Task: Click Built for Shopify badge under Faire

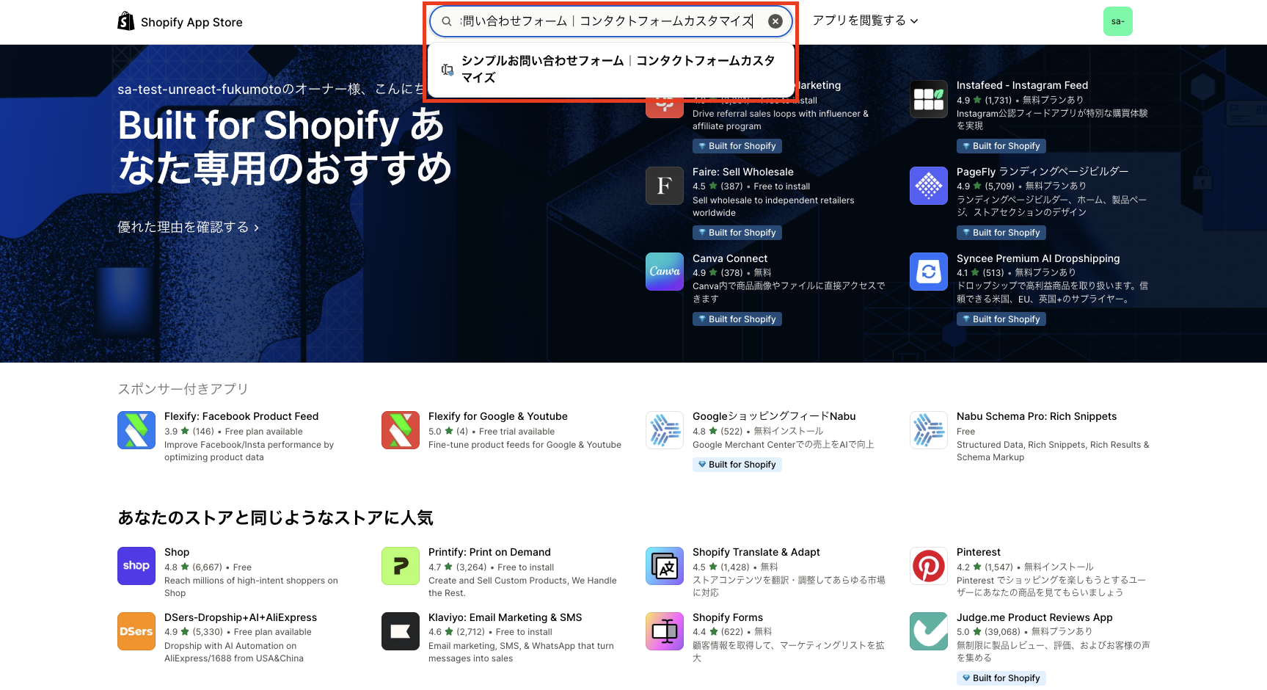Action: click(x=737, y=233)
